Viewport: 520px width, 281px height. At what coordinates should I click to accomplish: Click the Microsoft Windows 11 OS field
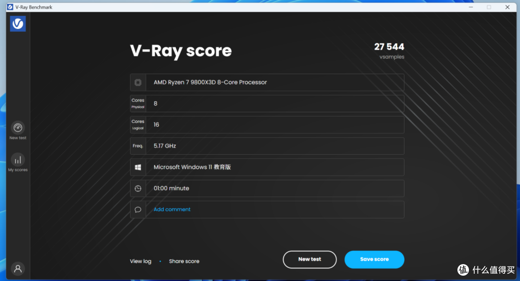tap(267, 167)
